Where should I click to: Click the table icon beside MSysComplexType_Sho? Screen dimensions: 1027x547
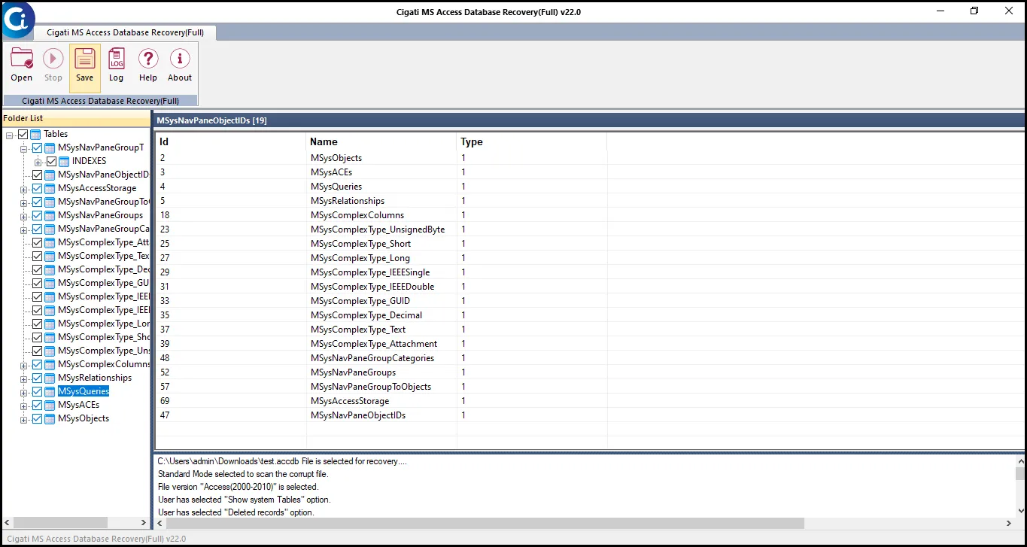tap(50, 337)
